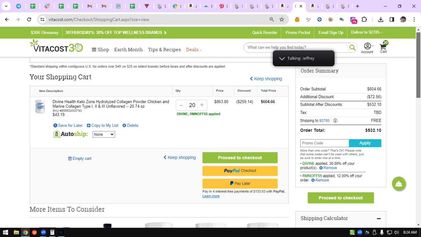Click the site information icon in address bar

click(x=42, y=19)
